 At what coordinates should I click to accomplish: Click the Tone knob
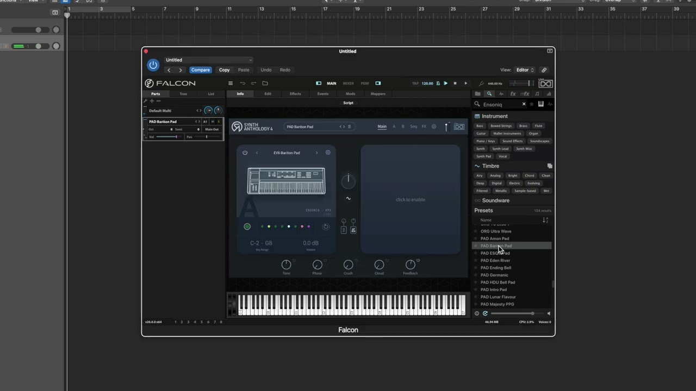point(286,264)
